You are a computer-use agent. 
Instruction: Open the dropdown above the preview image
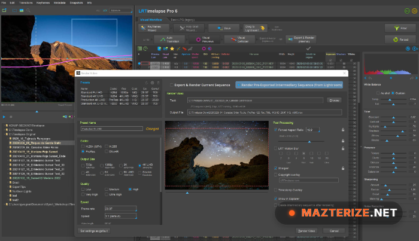pyautogui.click(x=122, y=10)
